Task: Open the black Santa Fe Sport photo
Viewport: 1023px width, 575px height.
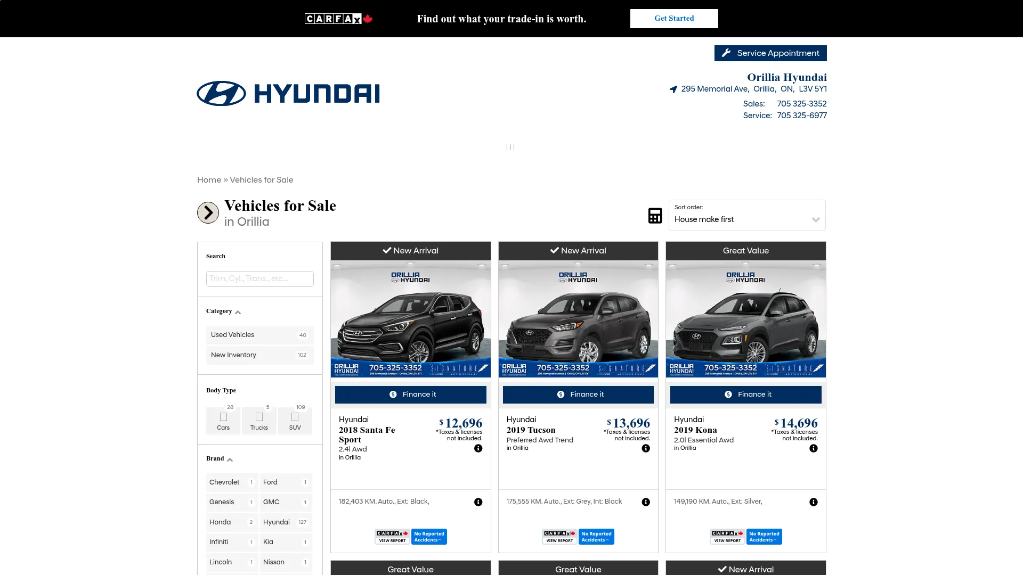Action: click(410, 319)
